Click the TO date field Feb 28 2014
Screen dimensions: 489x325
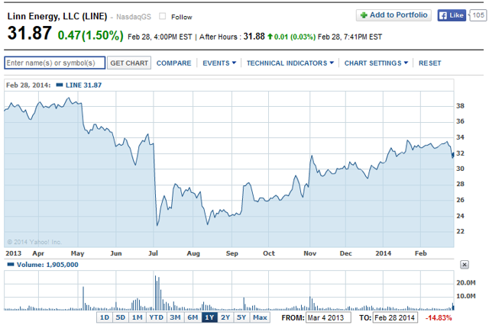tap(395, 318)
